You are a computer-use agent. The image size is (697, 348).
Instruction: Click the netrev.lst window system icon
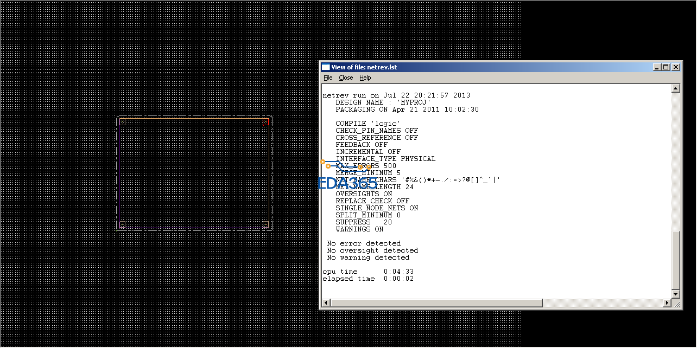coord(326,67)
